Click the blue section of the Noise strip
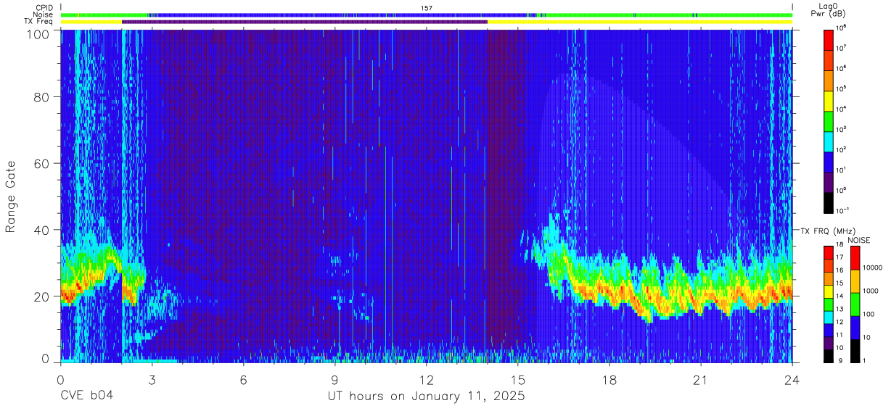The height and width of the screenshot is (411, 891). pyautogui.click(x=341, y=14)
